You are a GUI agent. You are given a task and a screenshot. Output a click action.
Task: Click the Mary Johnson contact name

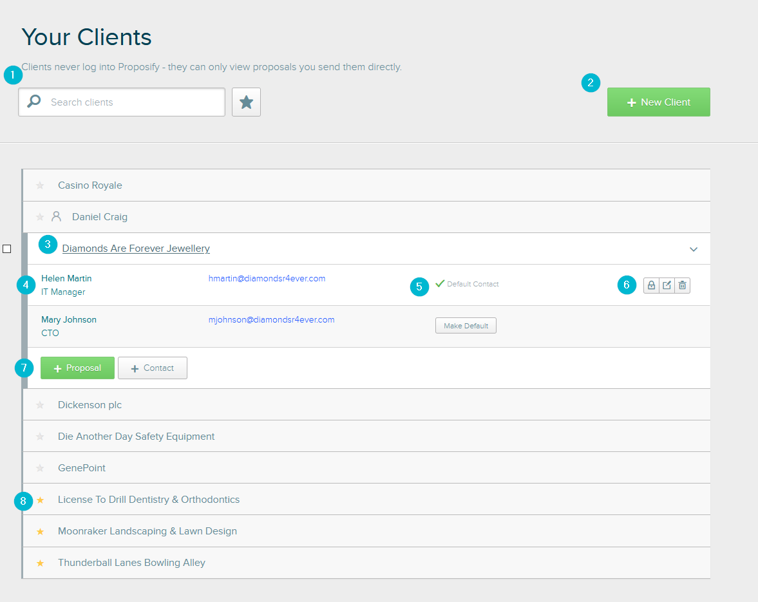(69, 319)
